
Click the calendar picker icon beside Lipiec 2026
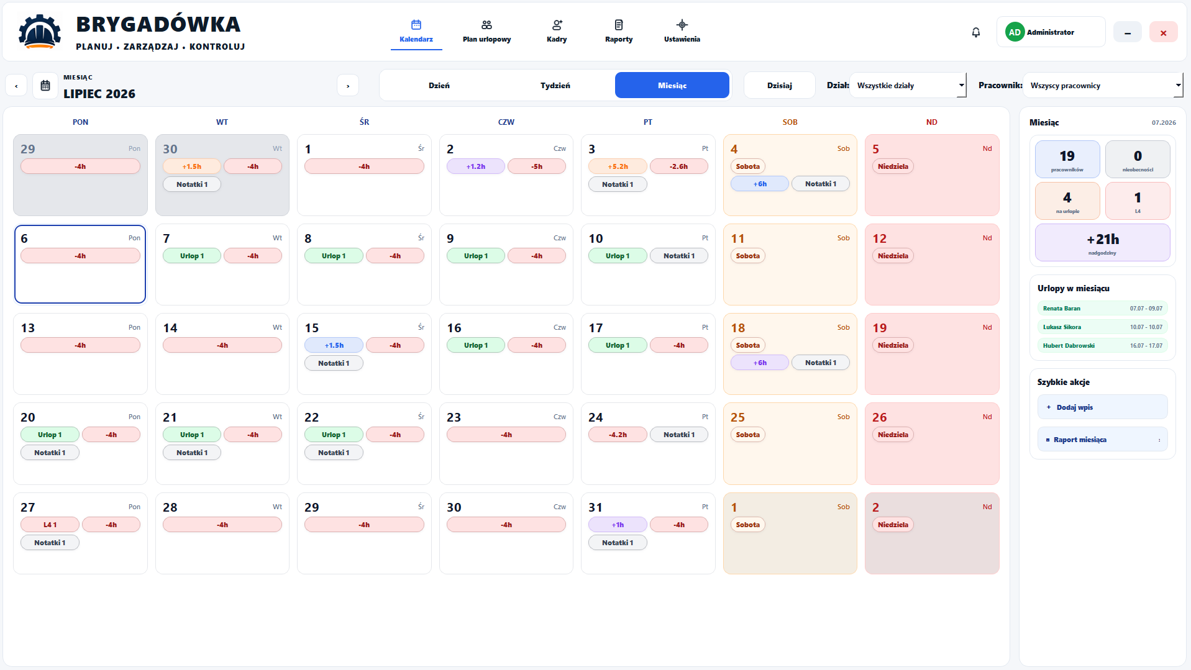pos(45,86)
